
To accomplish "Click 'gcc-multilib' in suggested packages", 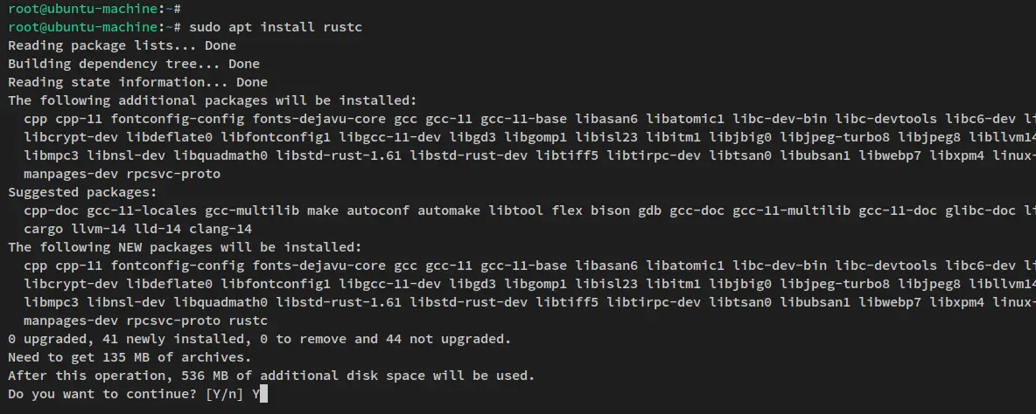I will 252,211.
